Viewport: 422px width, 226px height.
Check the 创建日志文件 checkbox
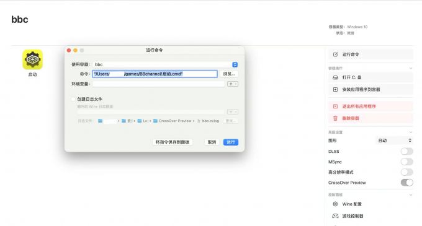pos(73,99)
